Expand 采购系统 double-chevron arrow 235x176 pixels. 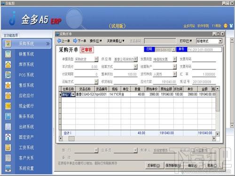pyautogui.click(x=48, y=44)
